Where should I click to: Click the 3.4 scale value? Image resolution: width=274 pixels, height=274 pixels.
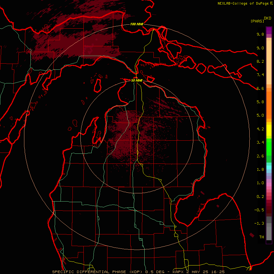pyautogui.click(x=260, y=142)
